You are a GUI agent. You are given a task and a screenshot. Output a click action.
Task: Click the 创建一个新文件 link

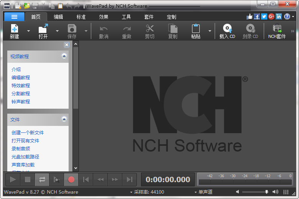pos(28,132)
